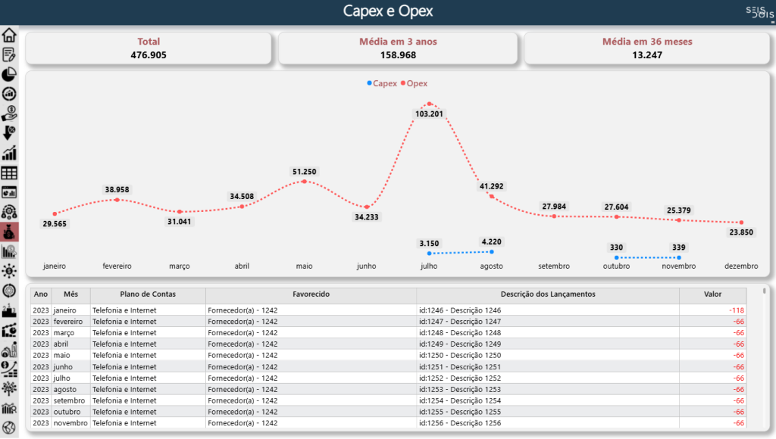
Task: Open the globe icon in sidebar
Action: [x=9, y=428]
